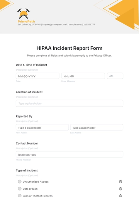Click the Data Breach option label
The image size is (139, 197).
(30, 189)
